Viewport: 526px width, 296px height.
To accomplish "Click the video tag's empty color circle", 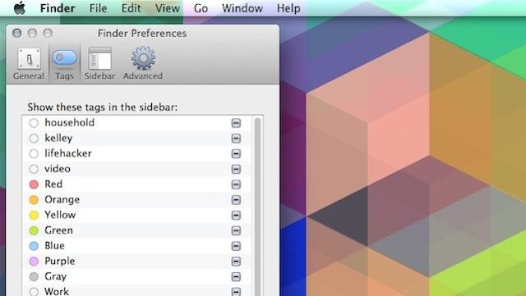I will (34, 169).
